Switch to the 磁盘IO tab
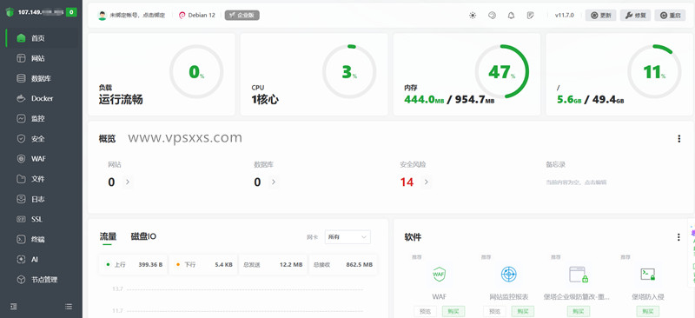This screenshot has height=318, width=695. point(143,236)
